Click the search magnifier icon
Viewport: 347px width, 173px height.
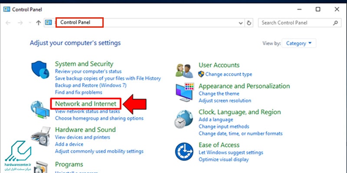pos(335,22)
